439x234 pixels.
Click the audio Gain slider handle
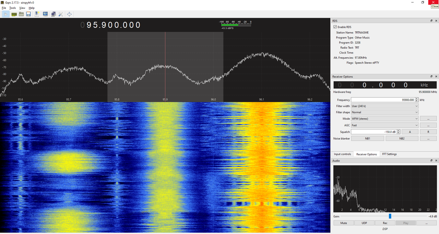tap(390, 216)
